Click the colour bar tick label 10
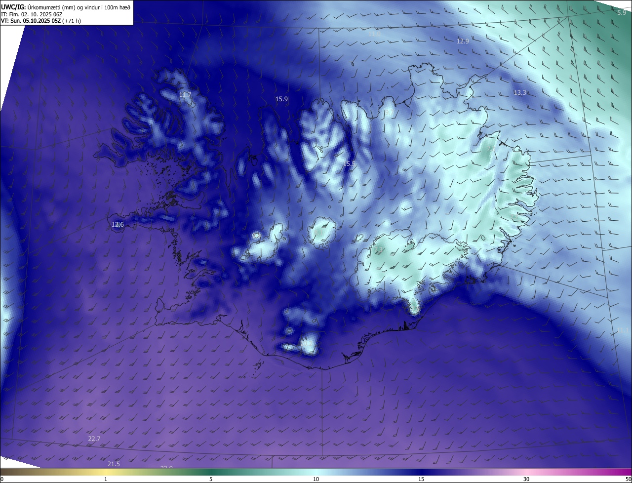 coord(316,479)
